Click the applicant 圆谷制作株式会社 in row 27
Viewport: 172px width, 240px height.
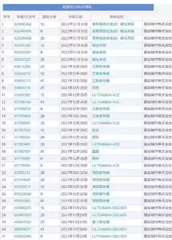(x=158, y=208)
